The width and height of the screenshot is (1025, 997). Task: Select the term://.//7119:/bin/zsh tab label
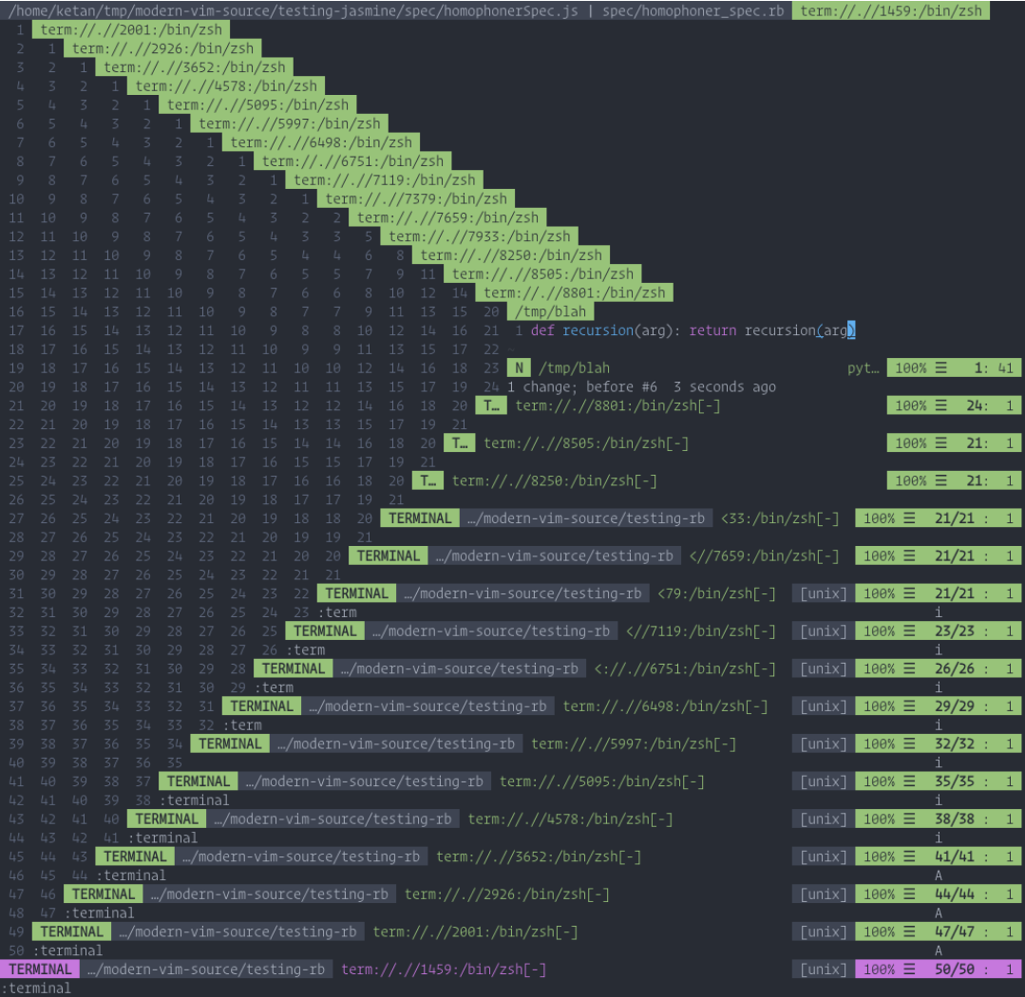384,180
